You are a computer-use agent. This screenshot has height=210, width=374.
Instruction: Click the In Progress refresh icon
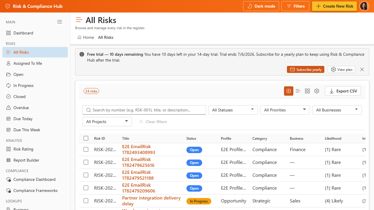click(x=8, y=85)
